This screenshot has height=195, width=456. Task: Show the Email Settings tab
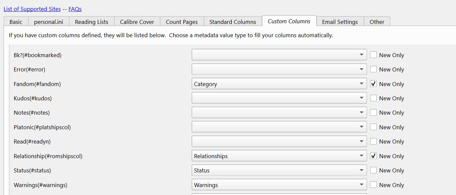click(340, 22)
